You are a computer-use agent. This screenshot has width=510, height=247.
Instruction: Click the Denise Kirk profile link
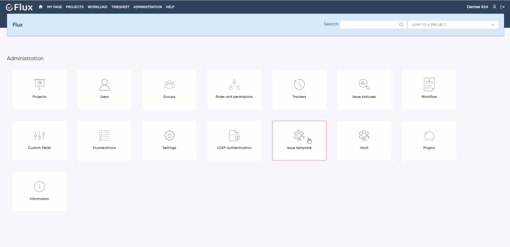point(477,7)
